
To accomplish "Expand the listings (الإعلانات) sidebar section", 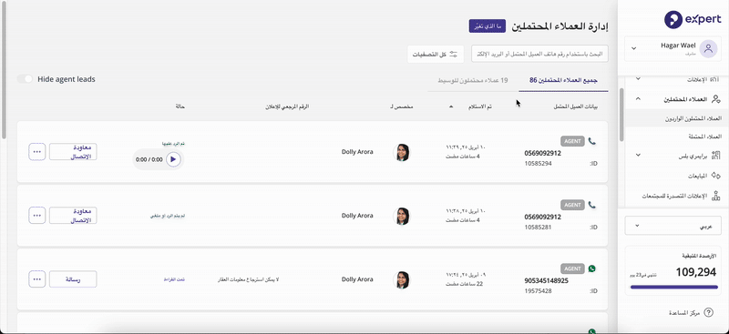I will [638, 79].
